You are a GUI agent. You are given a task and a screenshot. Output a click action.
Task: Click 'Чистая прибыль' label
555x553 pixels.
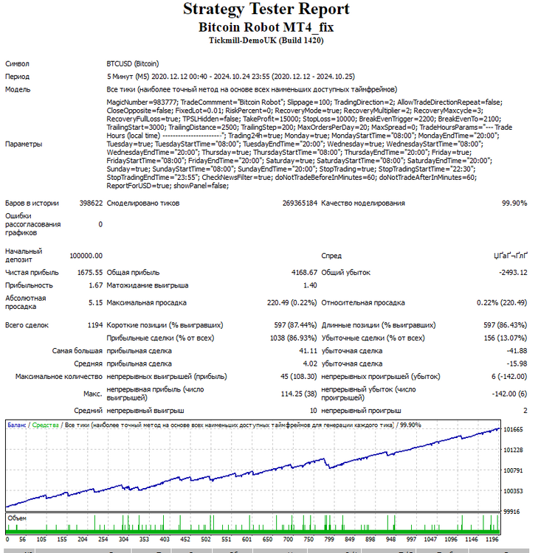click(x=32, y=273)
